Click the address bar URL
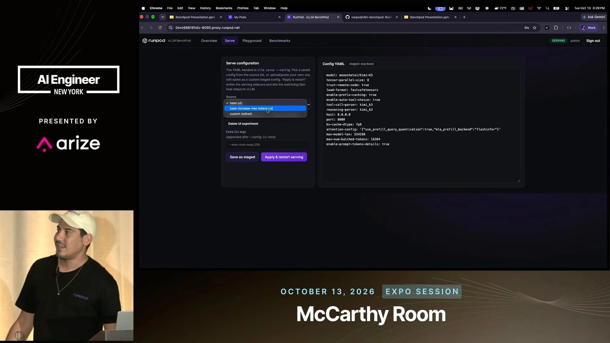 pos(207,28)
